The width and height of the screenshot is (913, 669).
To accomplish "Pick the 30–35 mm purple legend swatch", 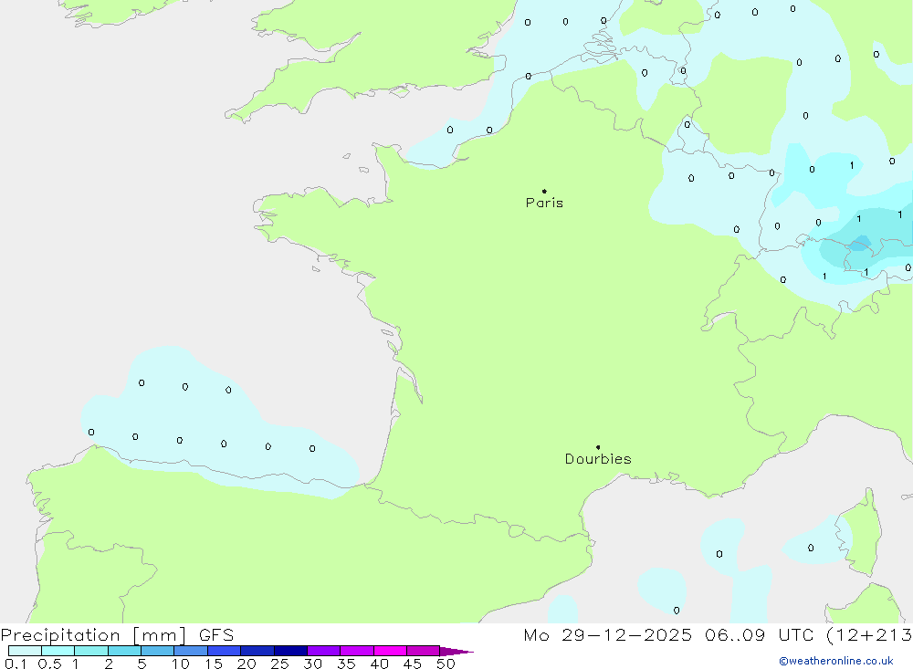I will pos(324,651).
